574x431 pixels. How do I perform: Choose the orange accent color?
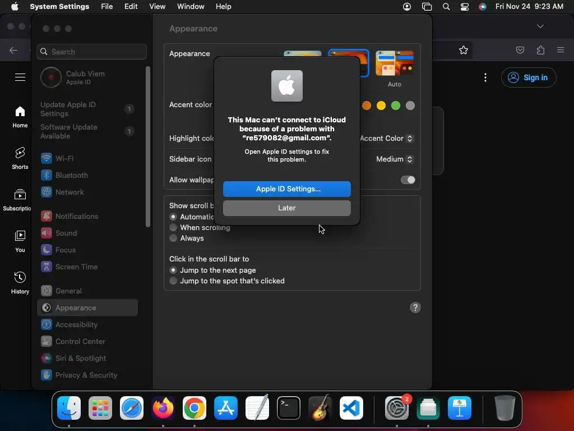(367, 106)
